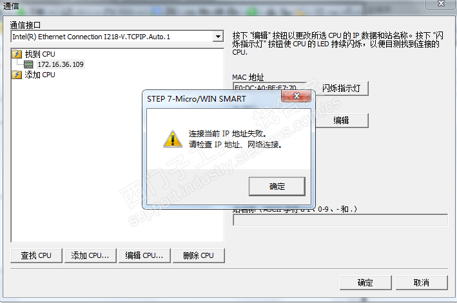Click 取消 at the dialog bottom
The image size is (457, 303).
point(422,282)
